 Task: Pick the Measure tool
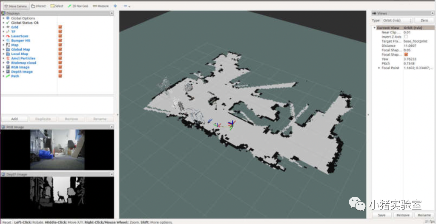(100, 6)
